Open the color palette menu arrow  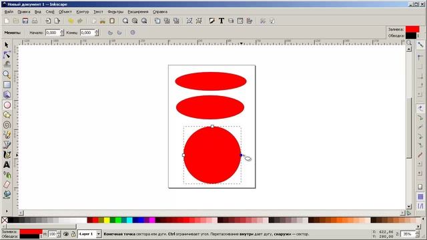click(423, 219)
